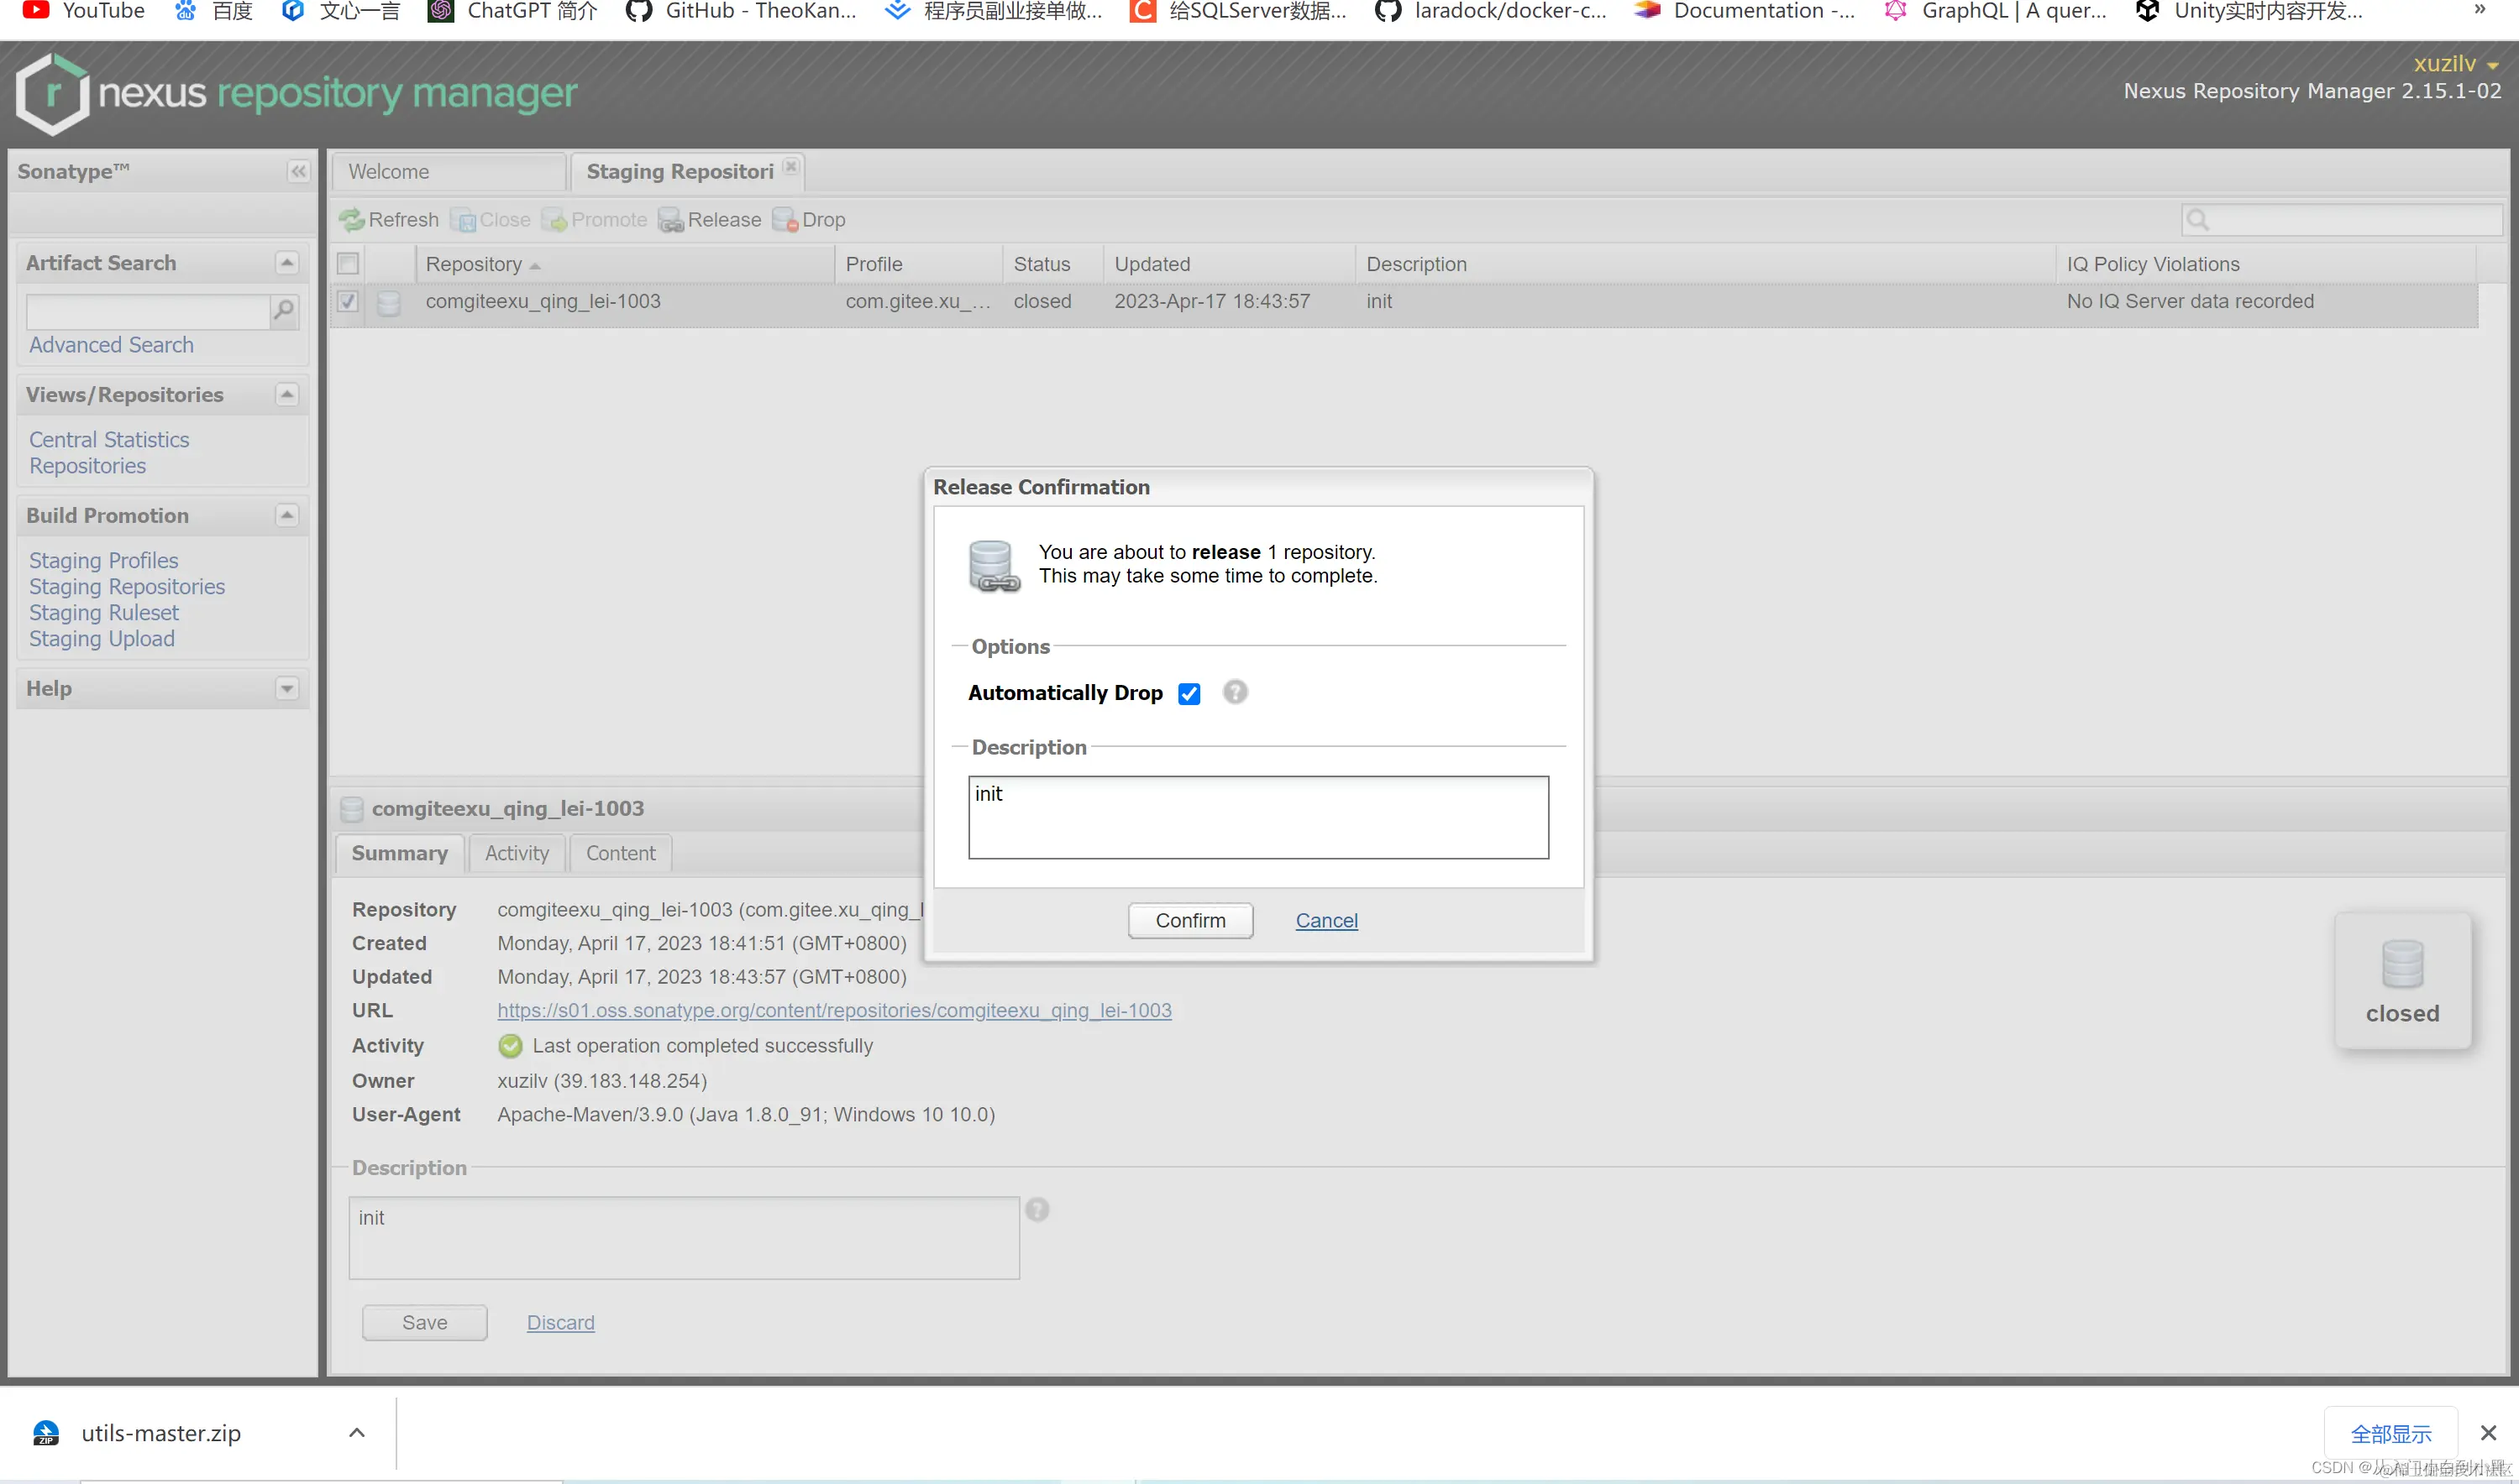
Task: Open the s01.oss.sonatype.org repository URL
Action: (834, 1011)
